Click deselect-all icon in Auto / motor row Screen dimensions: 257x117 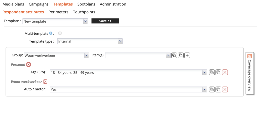[218, 89]
